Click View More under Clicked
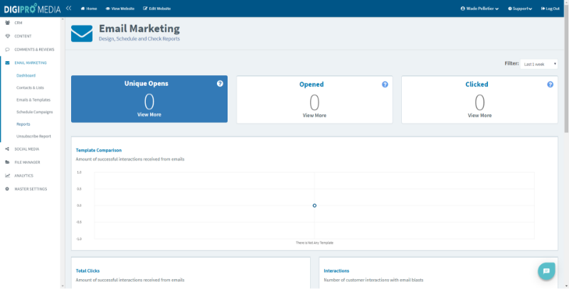The width and height of the screenshot is (569, 289). (x=479, y=116)
